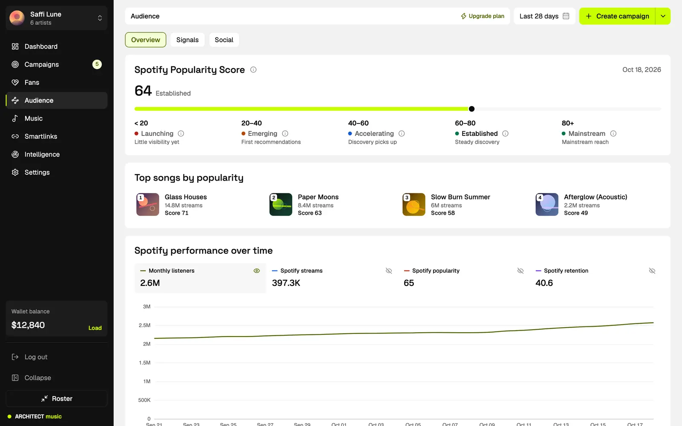Collapse the sidebar panel

(56, 378)
